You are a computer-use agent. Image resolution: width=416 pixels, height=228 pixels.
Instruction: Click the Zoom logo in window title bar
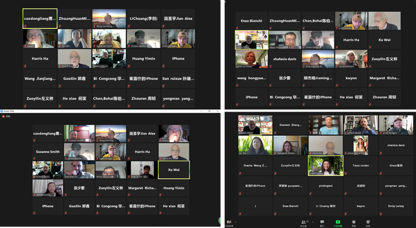point(3,110)
